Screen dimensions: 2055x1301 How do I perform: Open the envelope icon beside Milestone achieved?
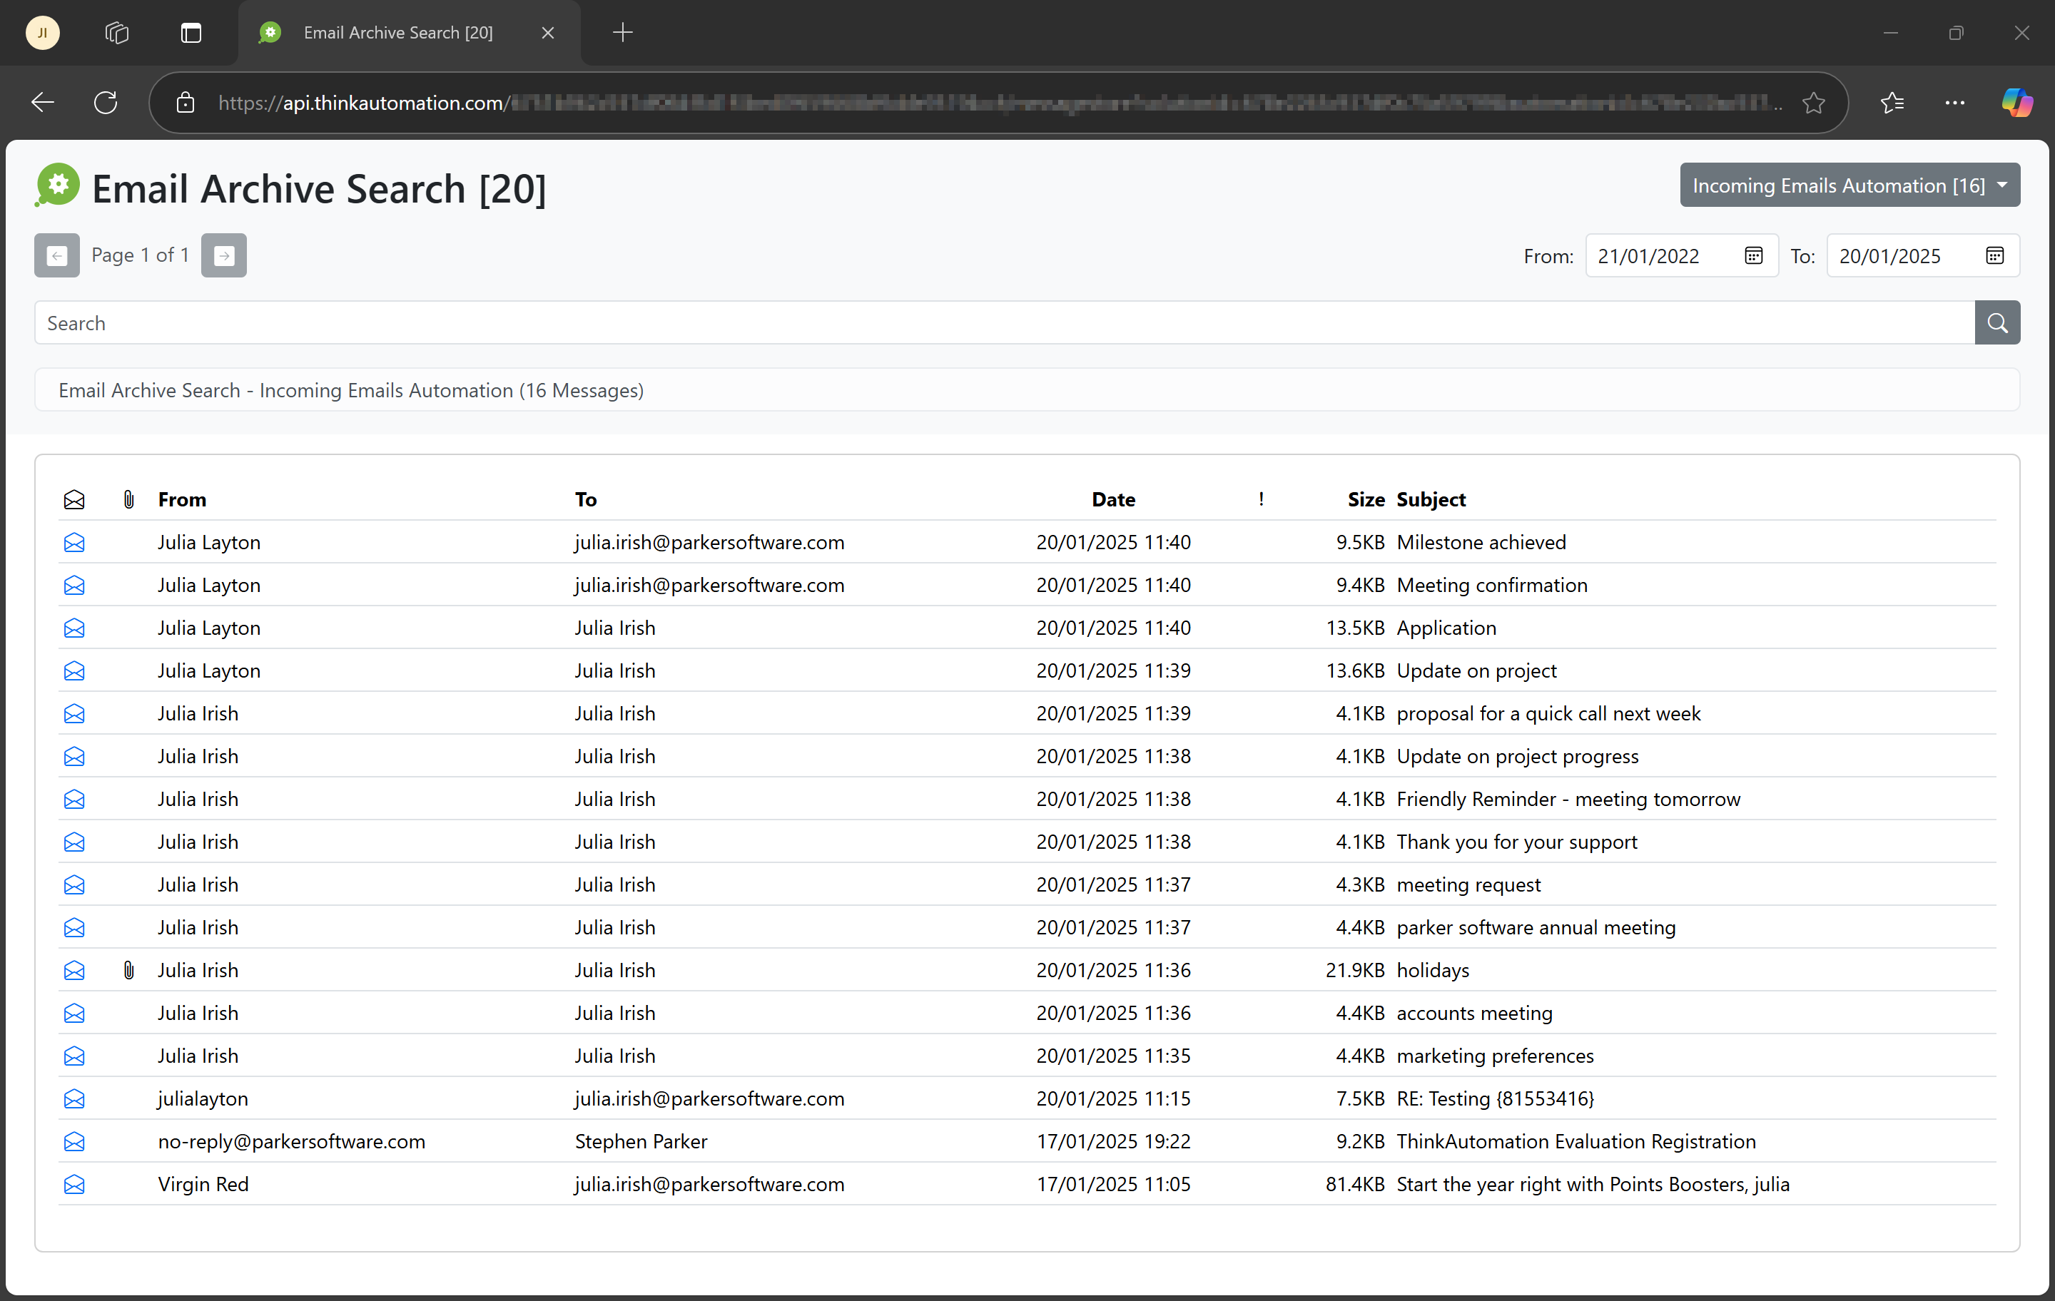(74, 543)
